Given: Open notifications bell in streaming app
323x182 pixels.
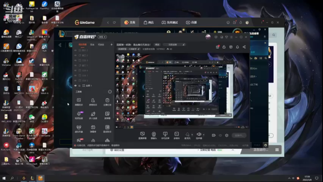Looking at the screenshot, I should click(x=237, y=47).
